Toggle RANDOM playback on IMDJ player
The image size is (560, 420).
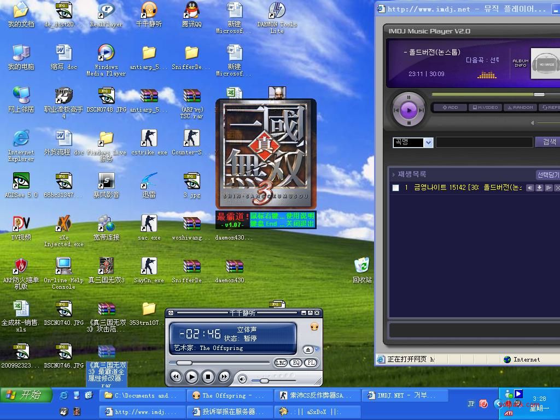click(520, 108)
